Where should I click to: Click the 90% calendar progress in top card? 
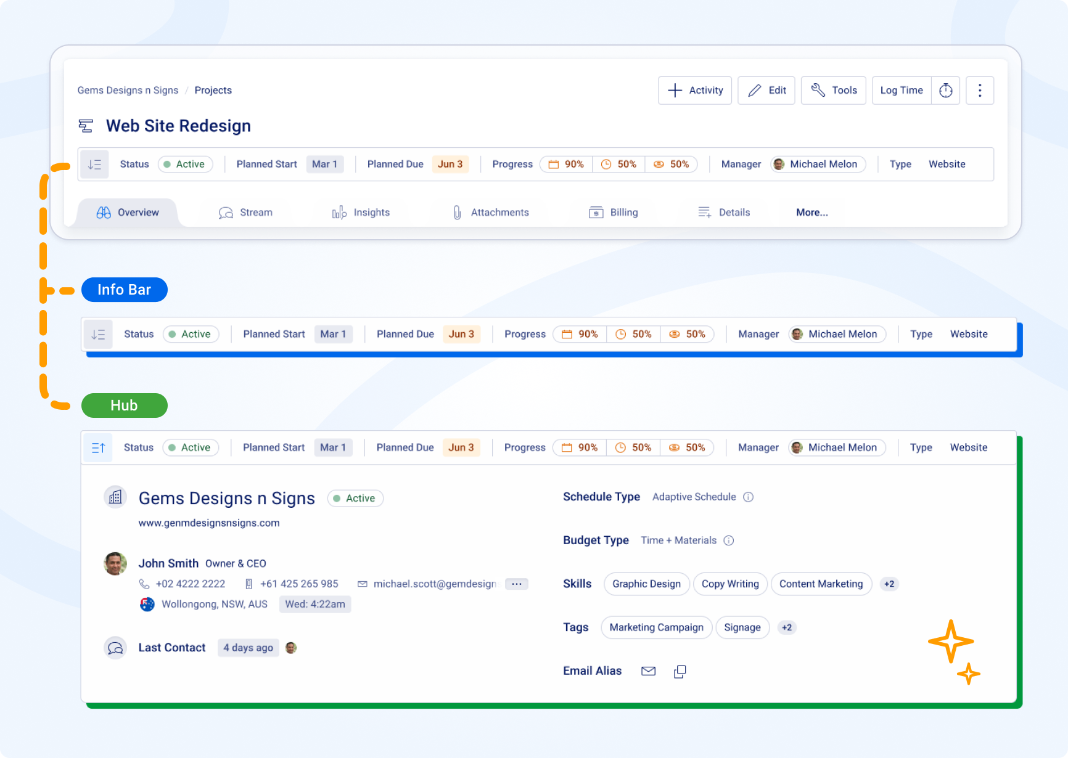(566, 165)
